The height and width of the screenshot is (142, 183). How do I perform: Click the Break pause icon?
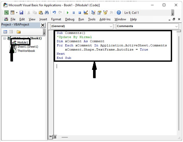click(x=74, y=13)
